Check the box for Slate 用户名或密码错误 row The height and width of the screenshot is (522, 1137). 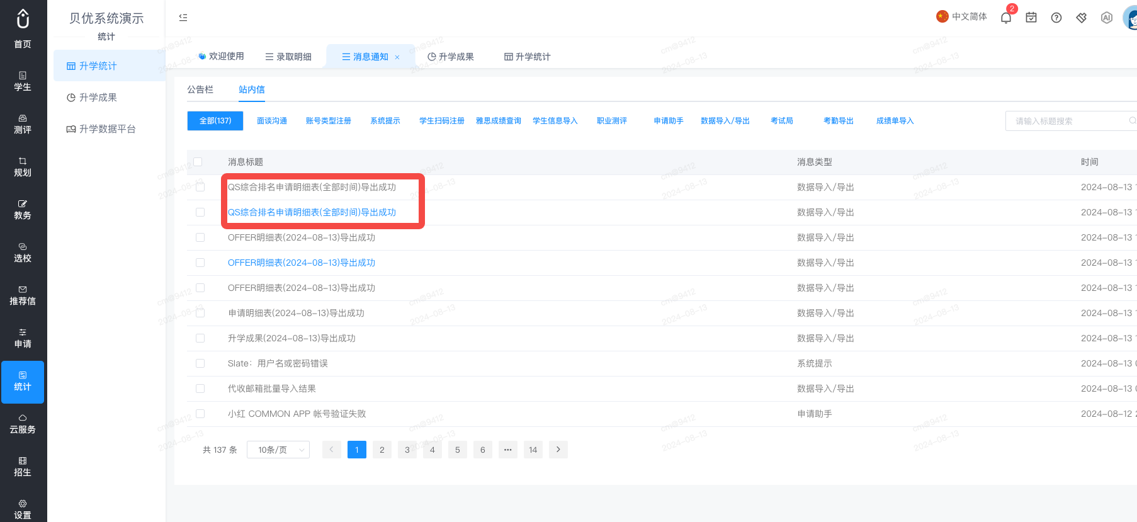point(200,363)
